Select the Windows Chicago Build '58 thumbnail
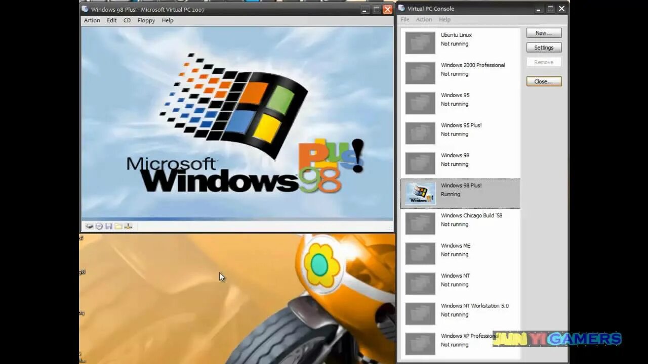Image resolution: width=648 pixels, height=364 pixels. (420, 223)
